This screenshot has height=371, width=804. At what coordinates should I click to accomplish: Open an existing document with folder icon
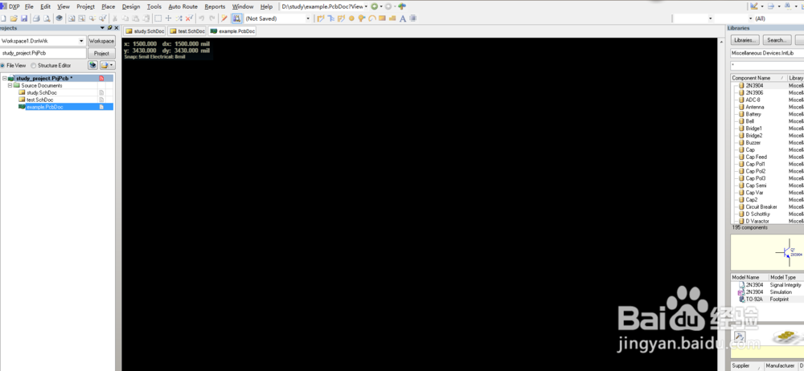[x=14, y=18]
